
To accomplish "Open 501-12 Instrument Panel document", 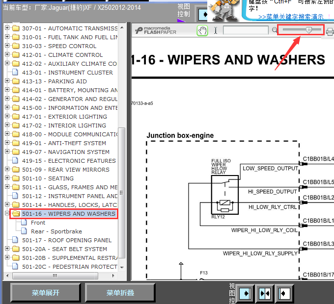I will (70, 196).
